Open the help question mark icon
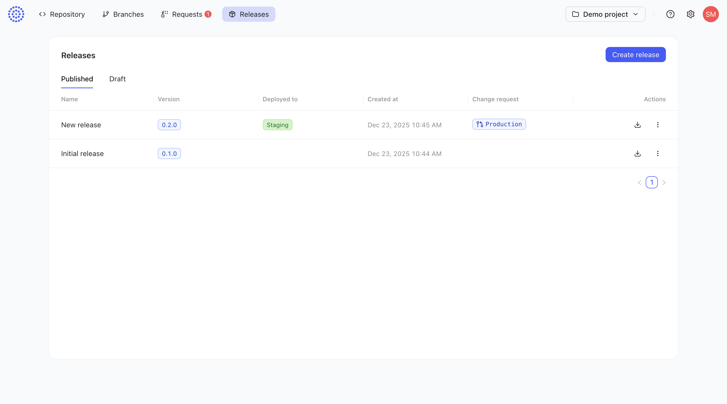Image resolution: width=727 pixels, height=404 pixels. pos(670,14)
